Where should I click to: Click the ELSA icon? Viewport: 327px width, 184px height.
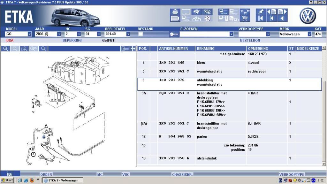224,12
